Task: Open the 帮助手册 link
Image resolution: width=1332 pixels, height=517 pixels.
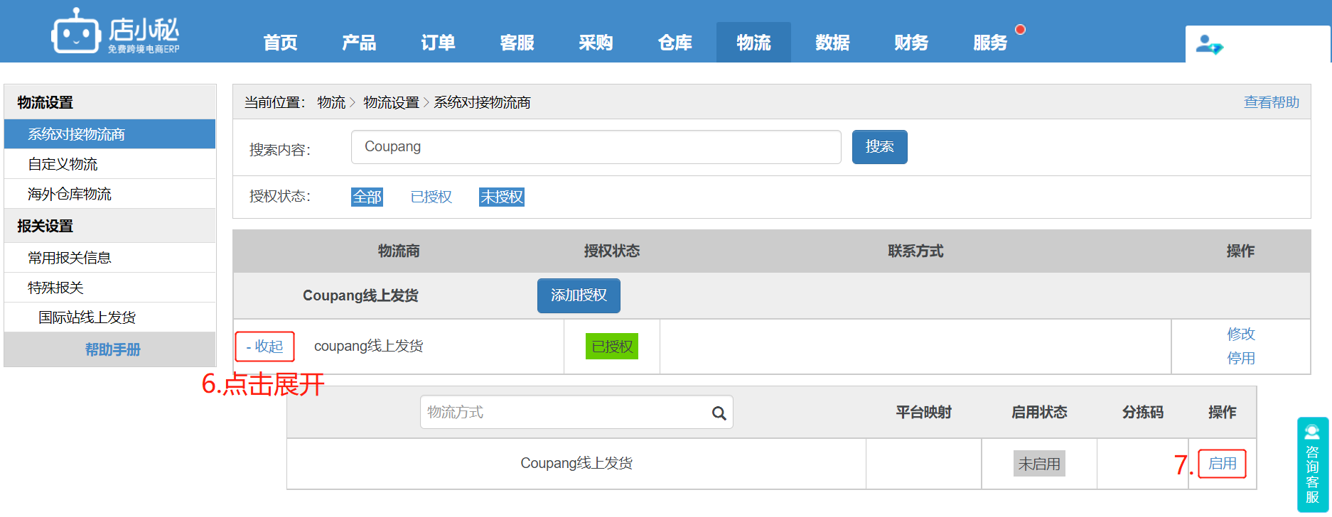Action: point(112,349)
